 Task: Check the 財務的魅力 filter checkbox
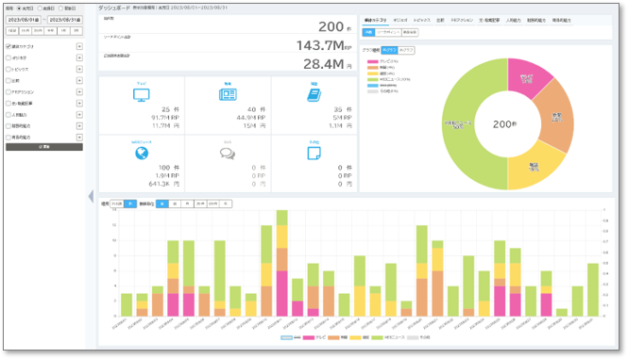8,126
